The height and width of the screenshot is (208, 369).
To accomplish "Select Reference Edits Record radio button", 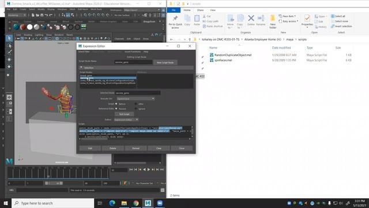I will tap(116, 109).
